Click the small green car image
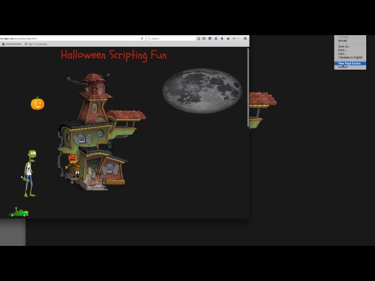Screen dimensions: 375x281 point(19,212)
